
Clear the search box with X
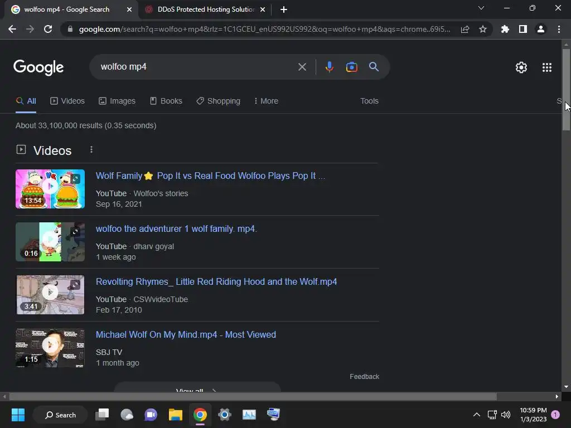coord(302,67)
